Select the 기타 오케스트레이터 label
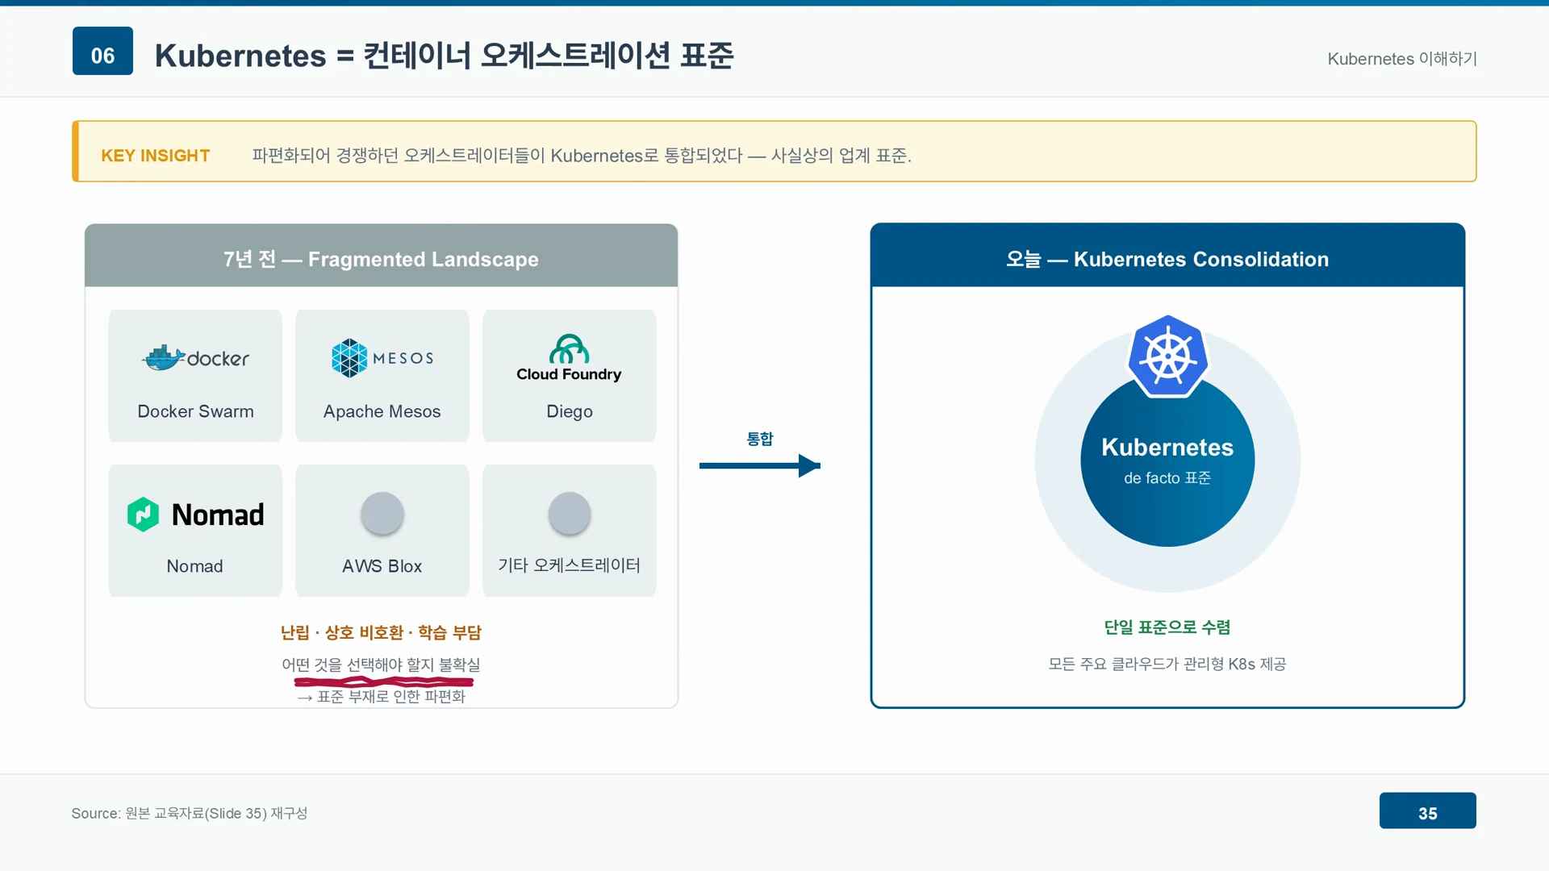This screenshot has height=871, width=1549. coord(569,565)
